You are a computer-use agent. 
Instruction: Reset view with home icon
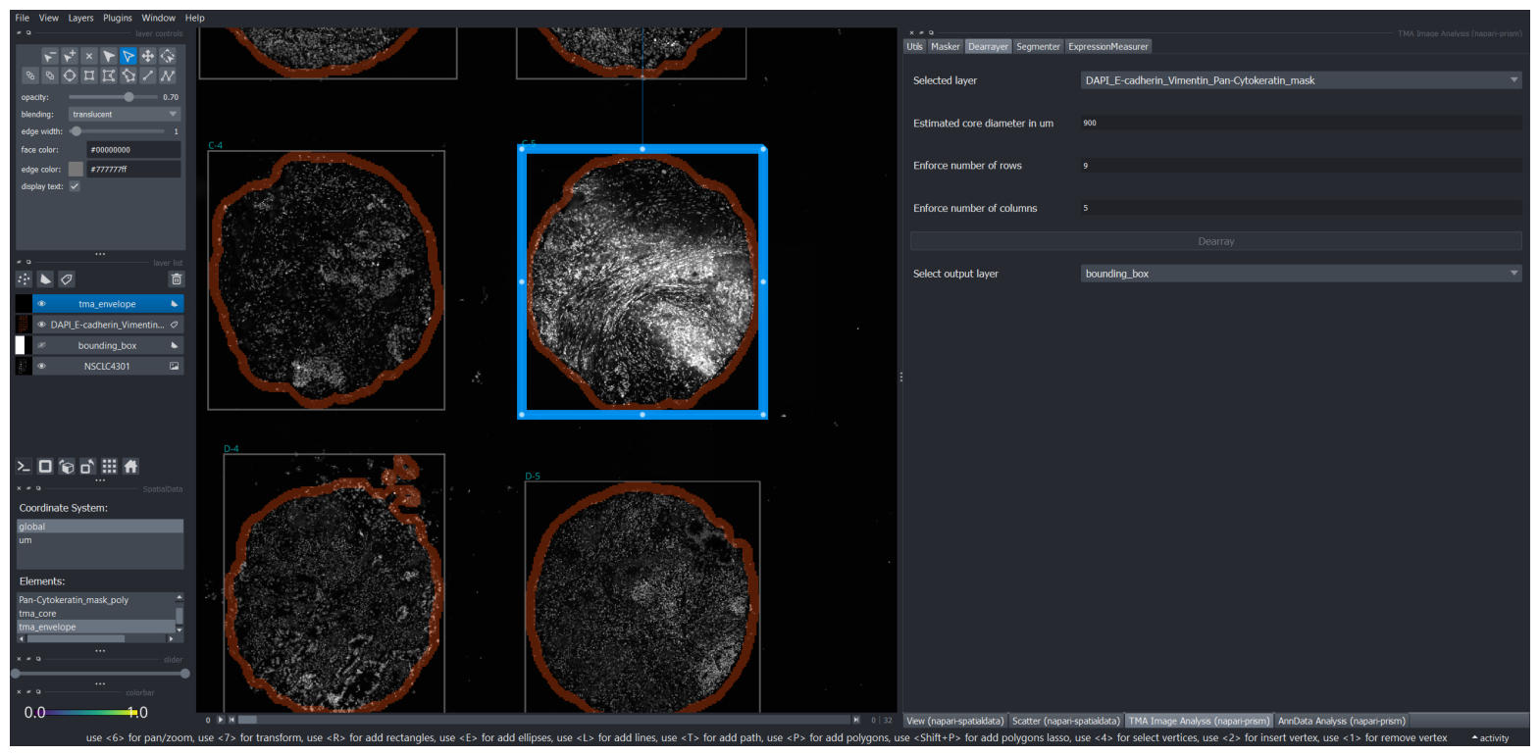tap(130, 467)
